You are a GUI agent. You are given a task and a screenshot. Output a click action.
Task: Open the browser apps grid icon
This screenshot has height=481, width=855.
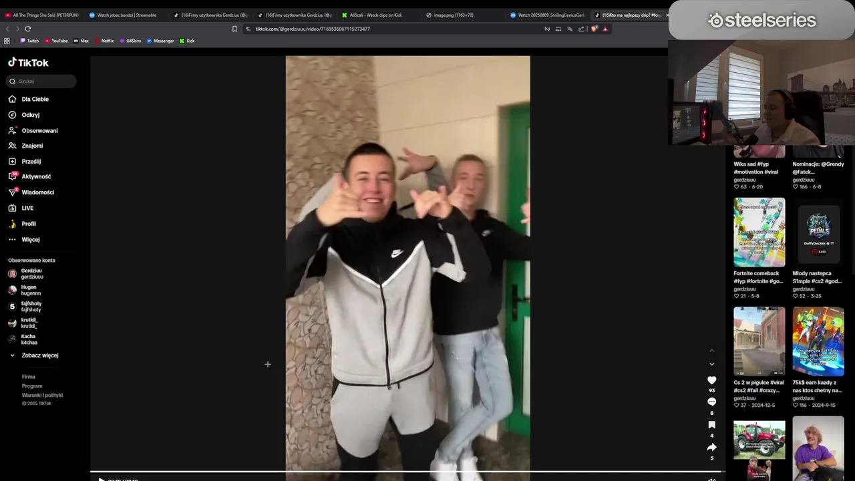(7, 41)
